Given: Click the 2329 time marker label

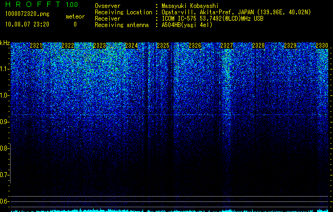Looking at the screenshot, I should pos(290,46).
